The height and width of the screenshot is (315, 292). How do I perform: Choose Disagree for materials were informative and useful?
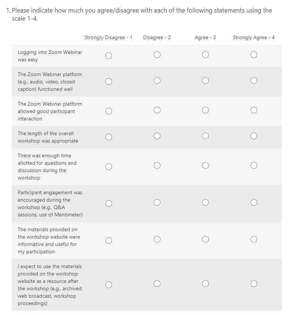157,239
